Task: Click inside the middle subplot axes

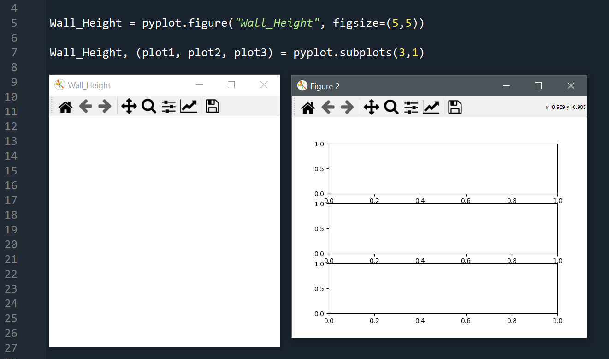Action: (x=443, y=228)
